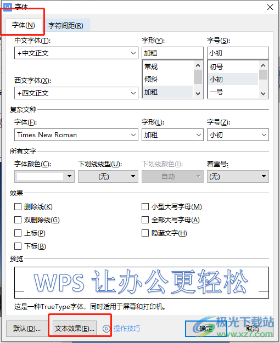Click the font style scrollbar thumb

(x=198, y=77)
